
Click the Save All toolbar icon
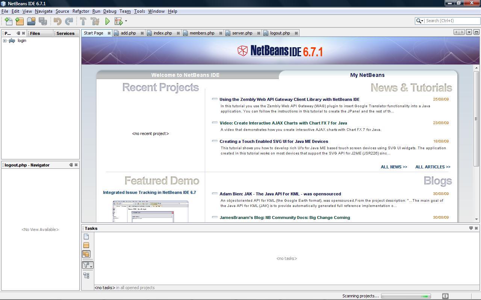pos(43,21)
